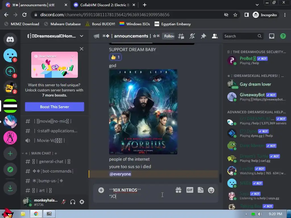The height and width of the screenshot is (218, 291).
Task: Open Windows ISOs bookmark
Action: (135, 24)
